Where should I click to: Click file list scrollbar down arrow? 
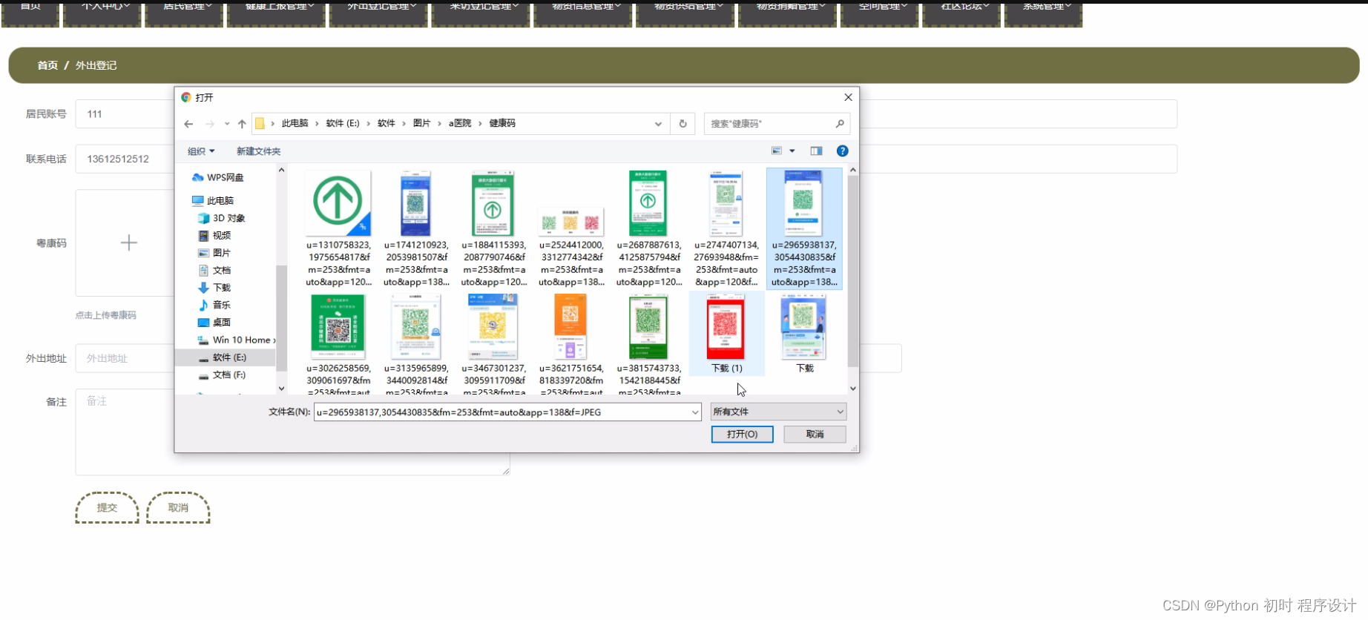click(x=853, y=388)
